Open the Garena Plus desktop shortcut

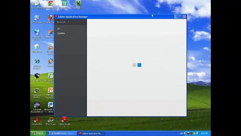point(37,121)
